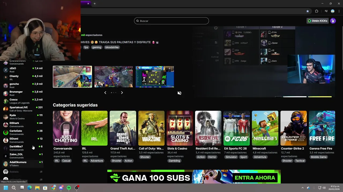
Task: Open ElShark channel in sidebar
Action: tap(23, 125)
